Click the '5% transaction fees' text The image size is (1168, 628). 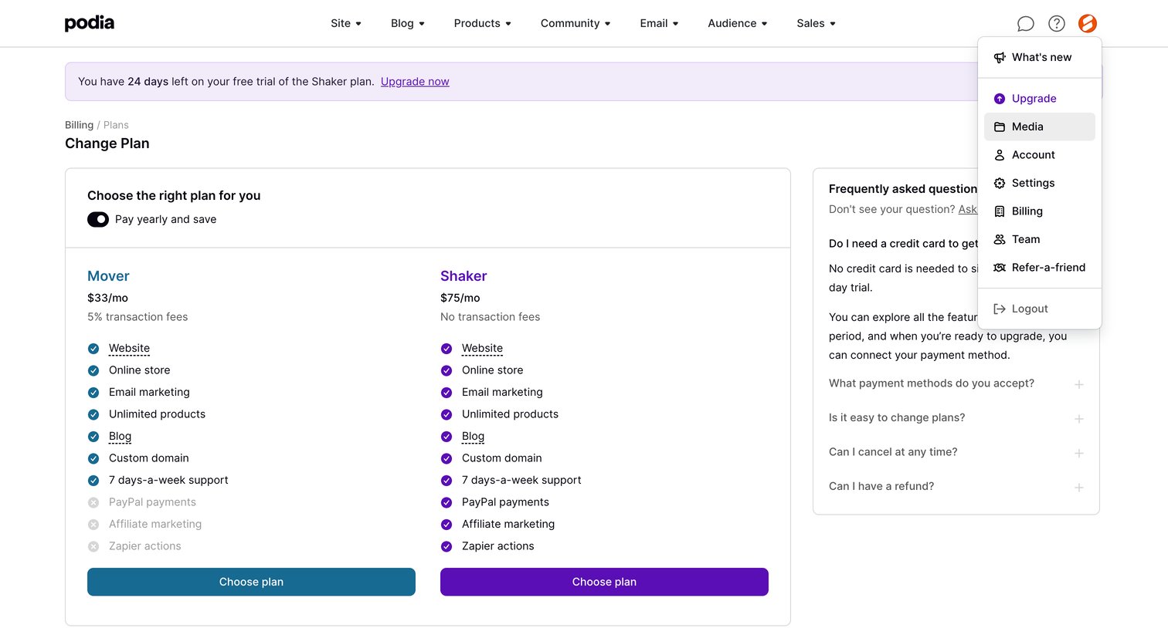(x=138, y=317)
